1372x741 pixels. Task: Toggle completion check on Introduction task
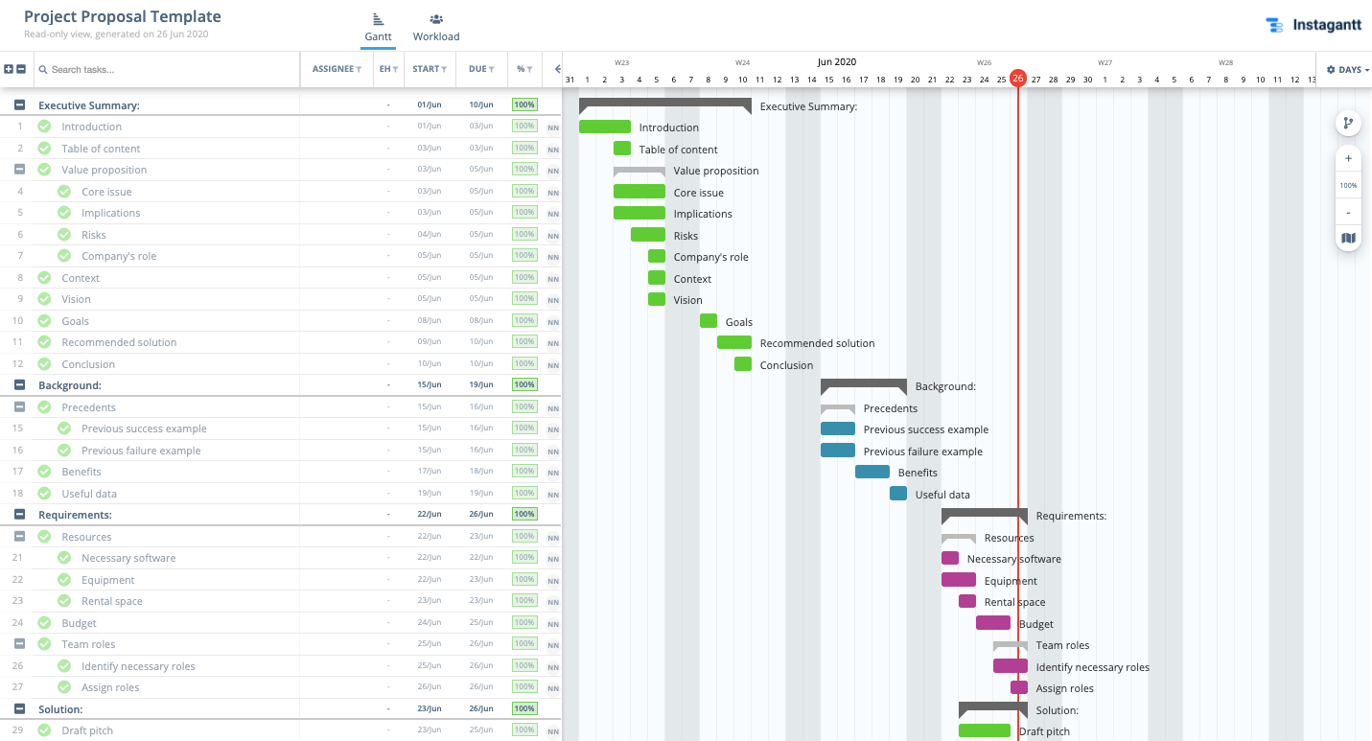[44, 126]
